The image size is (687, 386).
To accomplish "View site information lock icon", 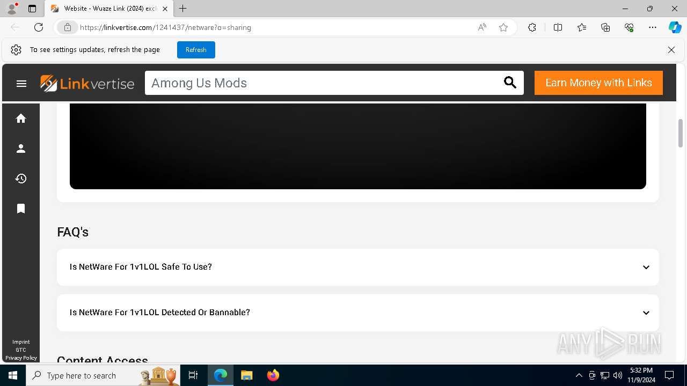I will click(68, 27).
